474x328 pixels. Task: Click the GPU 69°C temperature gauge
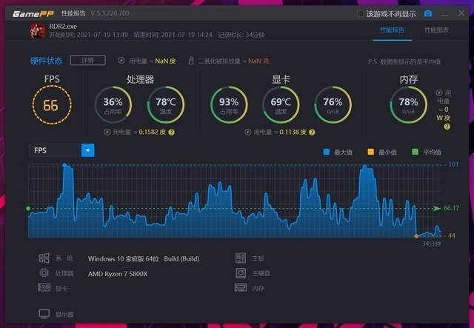(x=281, y=105)
